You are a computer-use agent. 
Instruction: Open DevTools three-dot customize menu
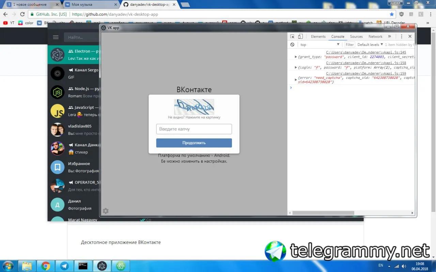[x=402, y=36]
